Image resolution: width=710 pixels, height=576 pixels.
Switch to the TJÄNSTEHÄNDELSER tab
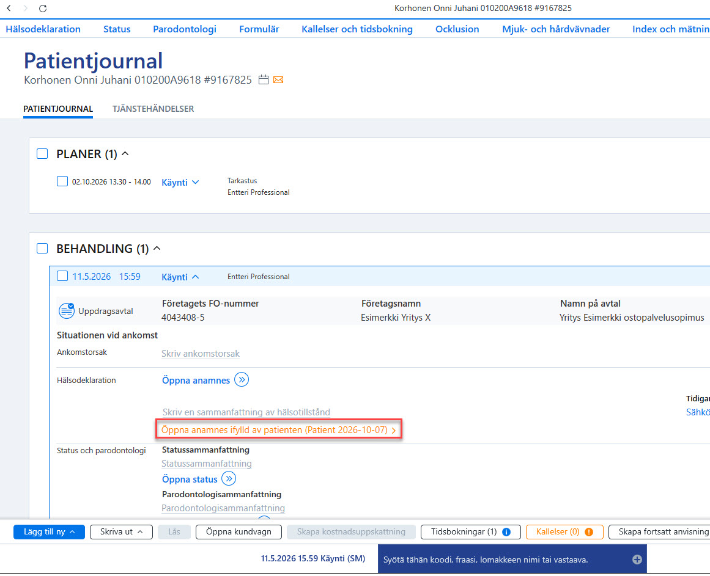(153, 109)
